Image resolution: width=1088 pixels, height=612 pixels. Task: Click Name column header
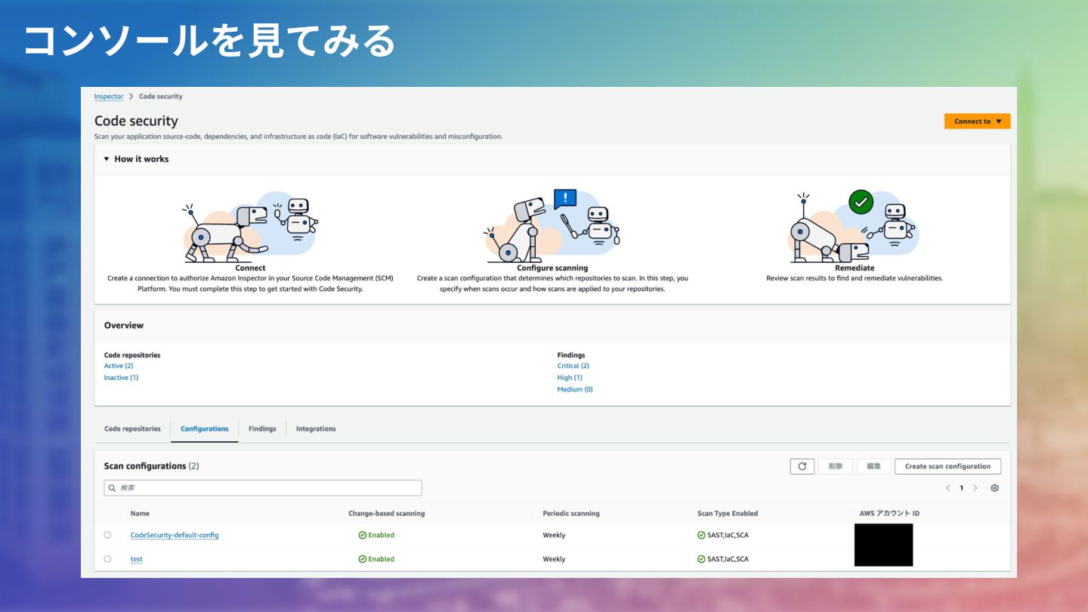[x=140, y=514]
